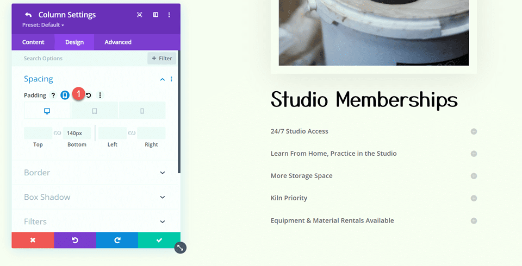Switch to the tablet padding view
The height and width of the screenshot is (266, 522).
tap(95, 111)
